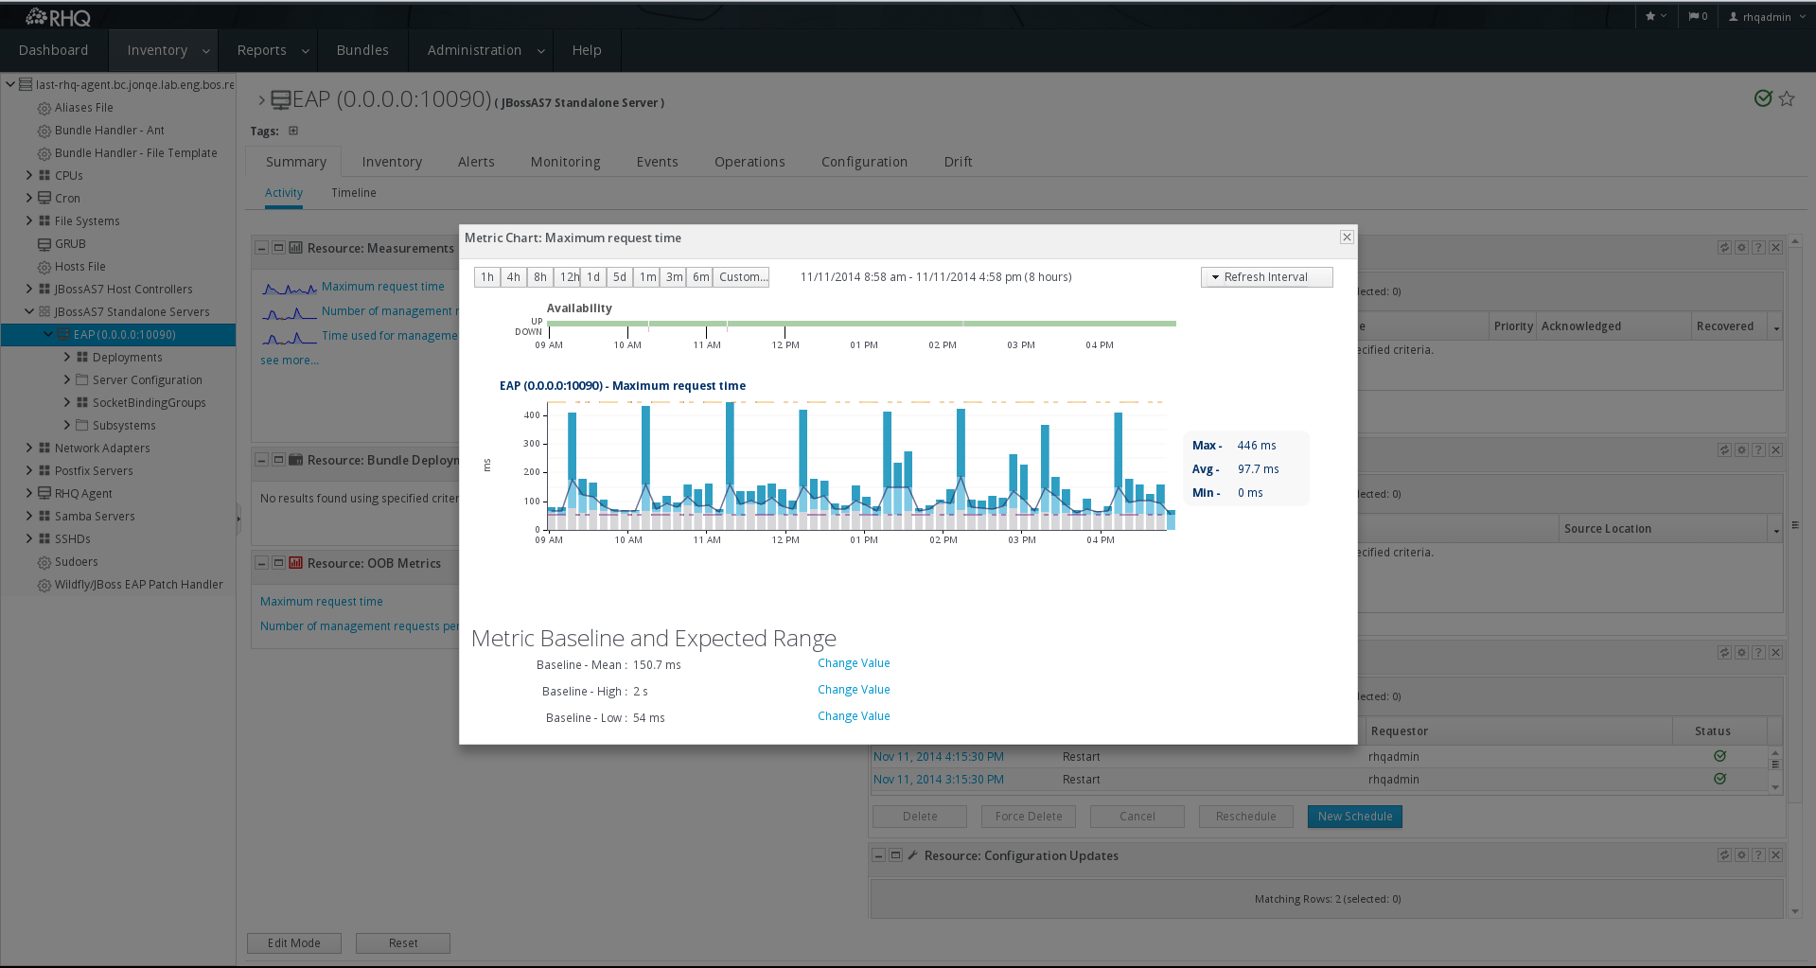Close the Metric Chart dialog
Viewport: 1816px width, 968px height.
pos(1347,238)
